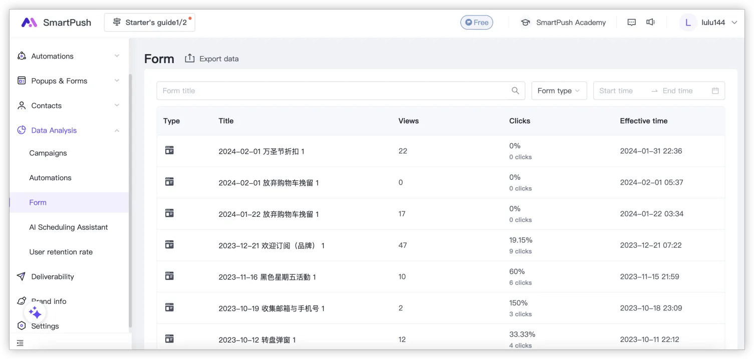Click the Free plan badge
This screenshot has height=359, width=754.
click(x=476, y=23)
